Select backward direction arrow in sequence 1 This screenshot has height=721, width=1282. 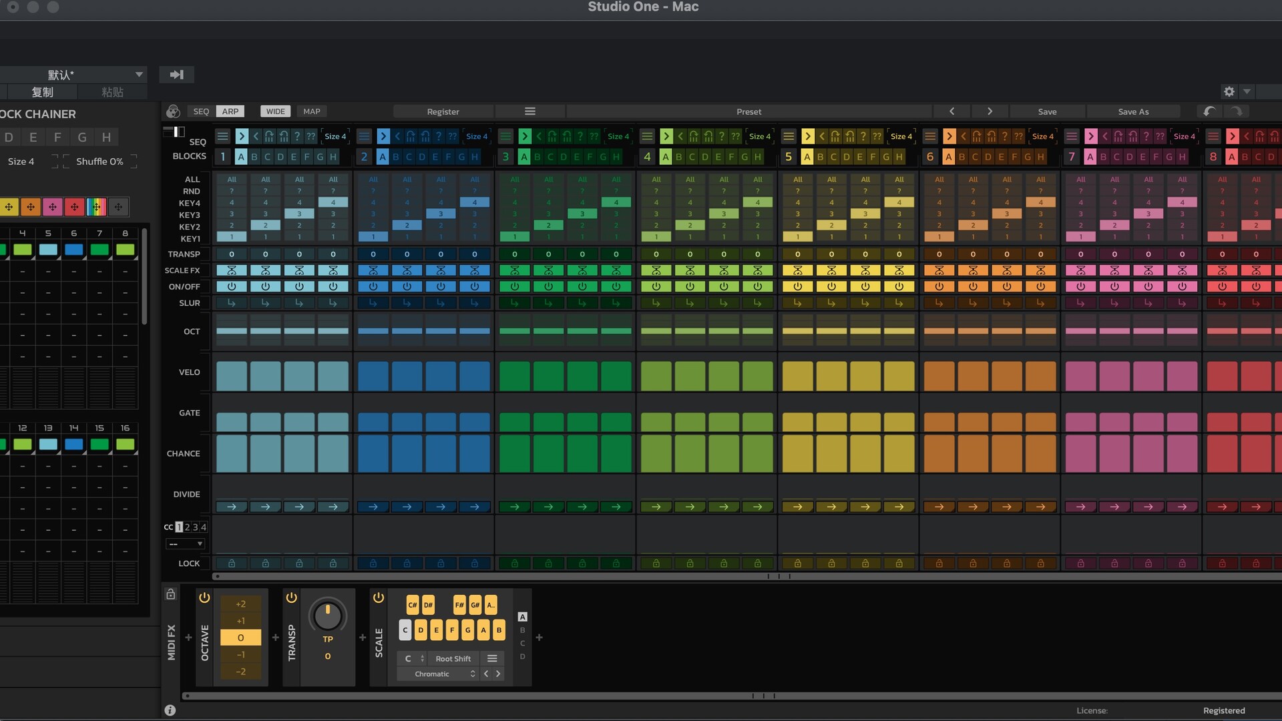click(256, 136)
